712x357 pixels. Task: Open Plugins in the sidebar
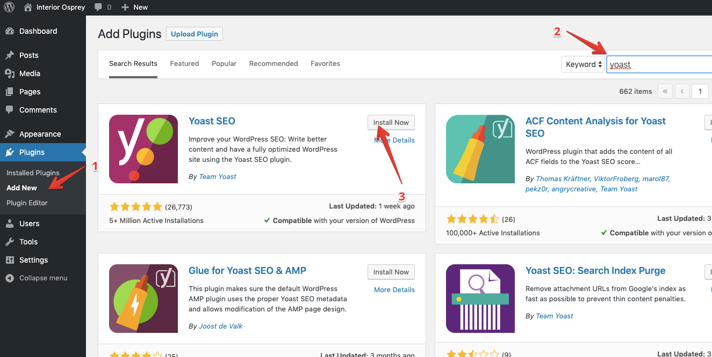[x=43, y=152]
